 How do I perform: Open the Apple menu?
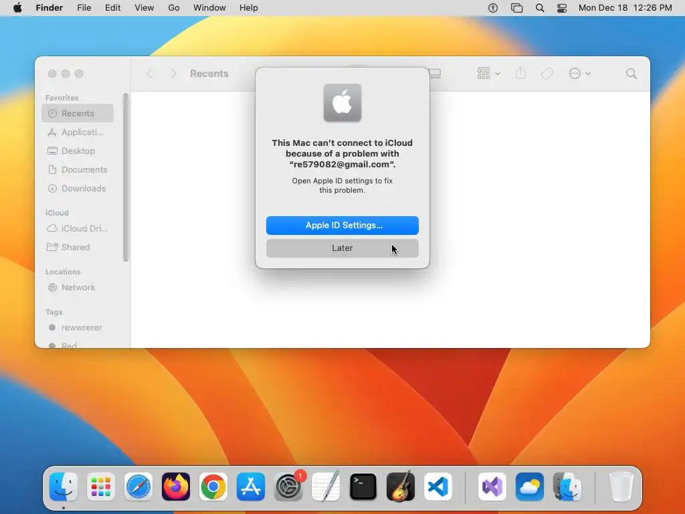click(17, 8)
